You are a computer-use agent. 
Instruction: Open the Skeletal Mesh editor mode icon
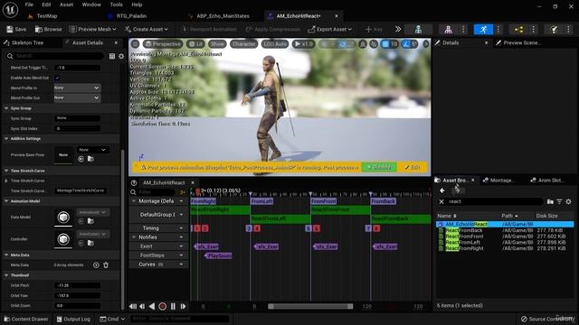click(x=448, y=30)
